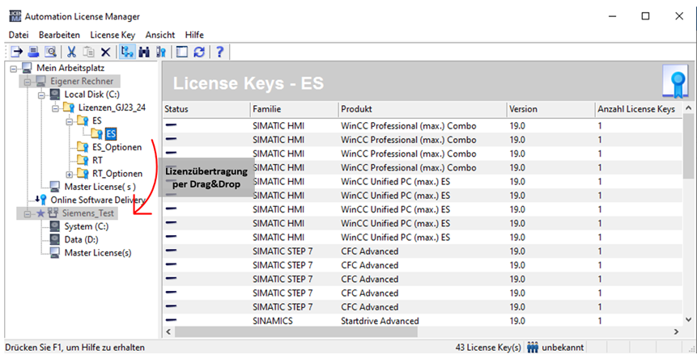This screenshot has width=697, height=354.
Task: Sort by Anzahl License Keys header
Action: coord(638,109)
